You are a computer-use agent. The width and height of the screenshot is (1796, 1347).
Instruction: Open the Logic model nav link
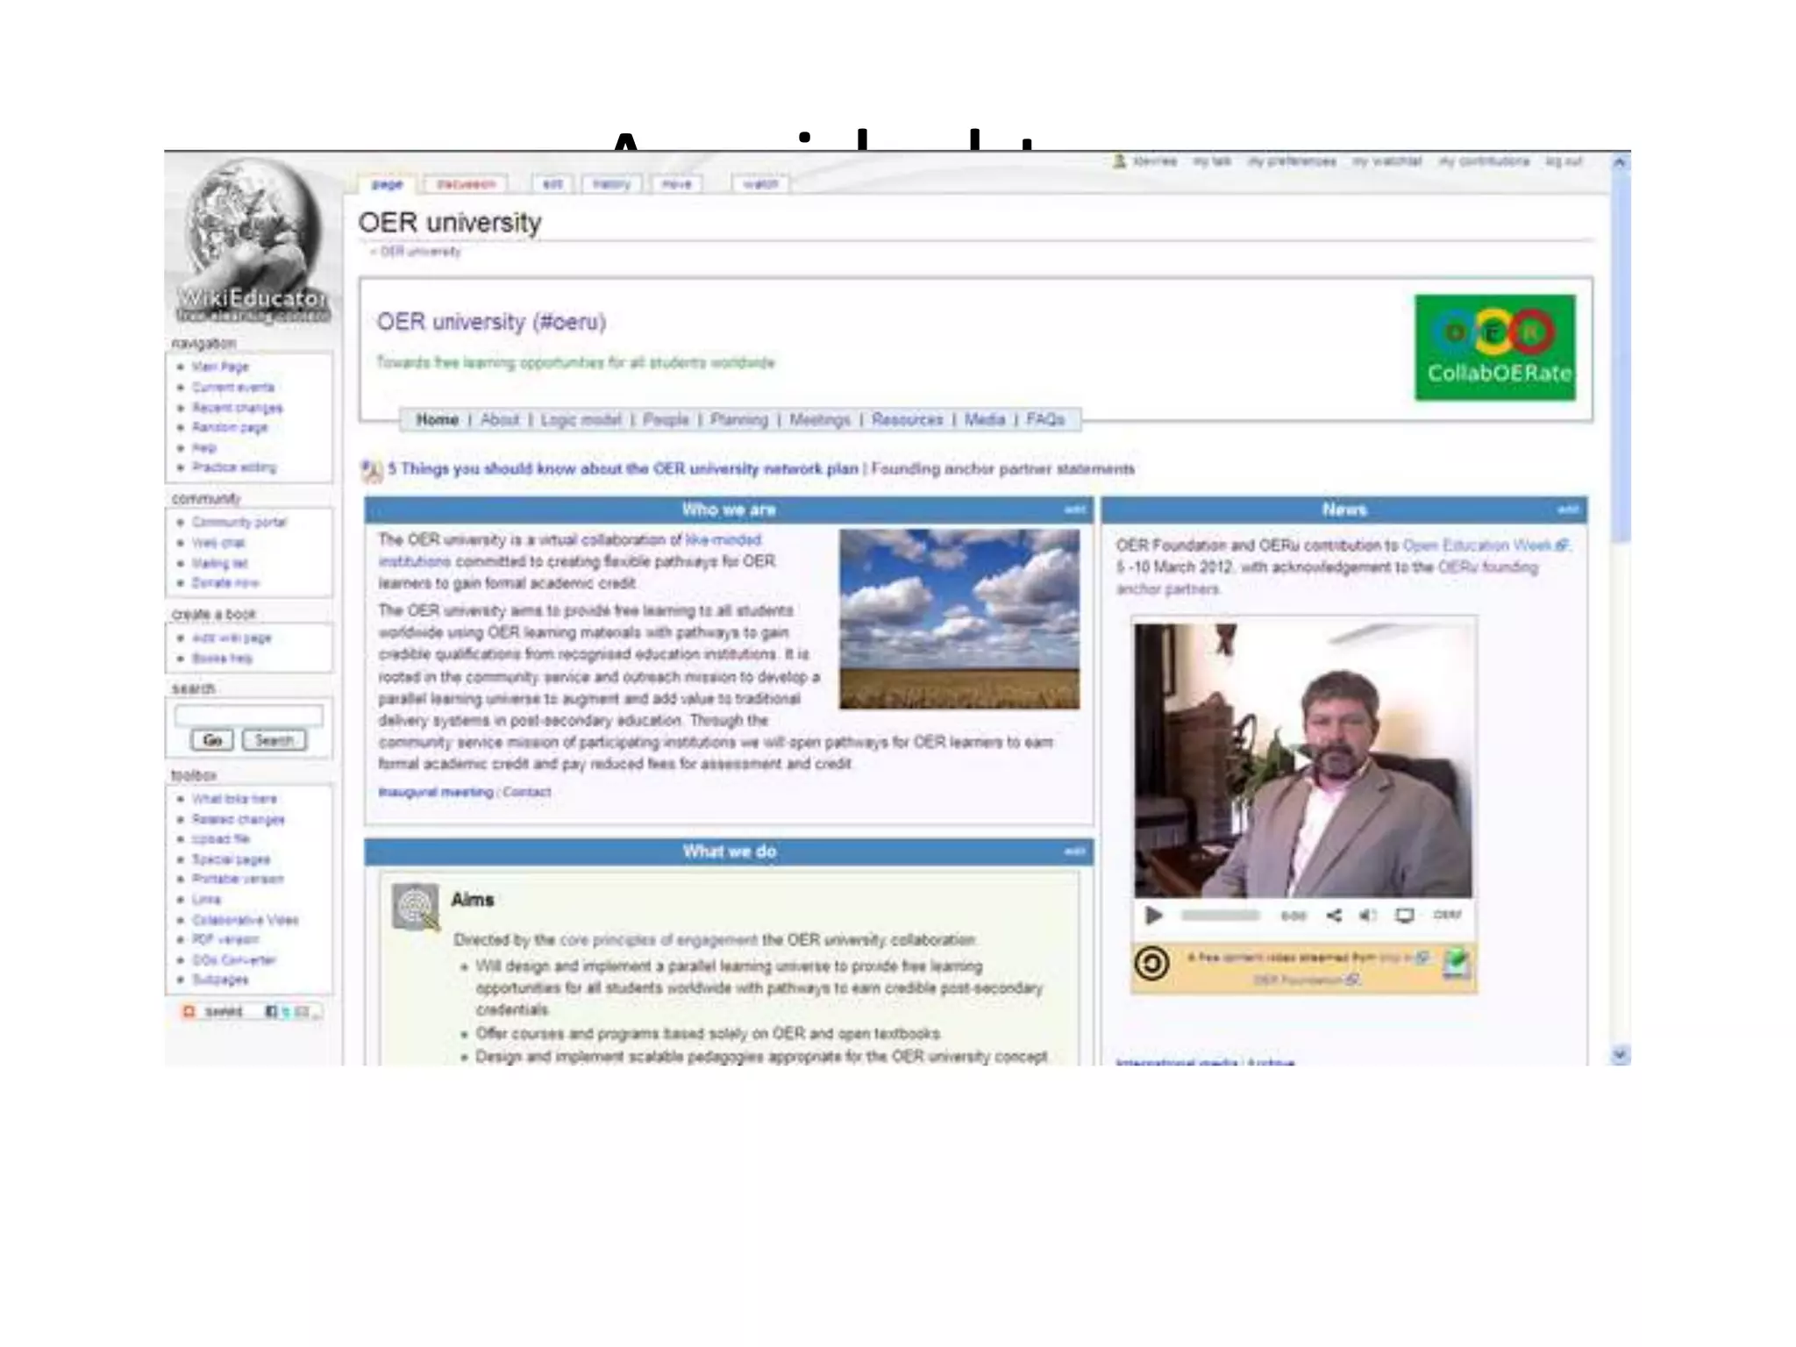(581, 420)
